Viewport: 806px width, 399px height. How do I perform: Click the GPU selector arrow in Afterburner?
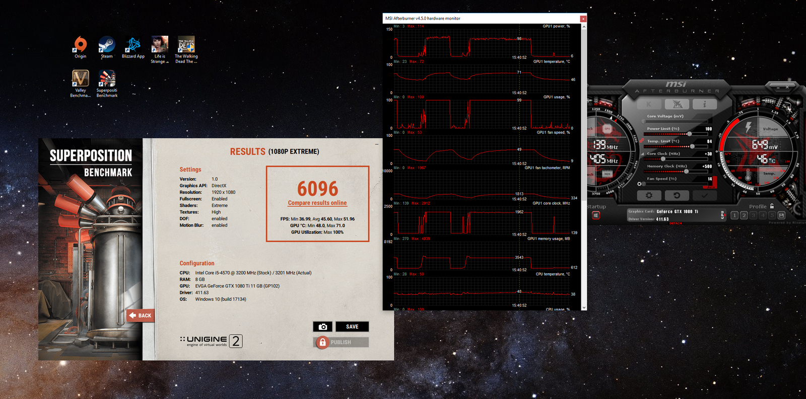coord(723,215)
